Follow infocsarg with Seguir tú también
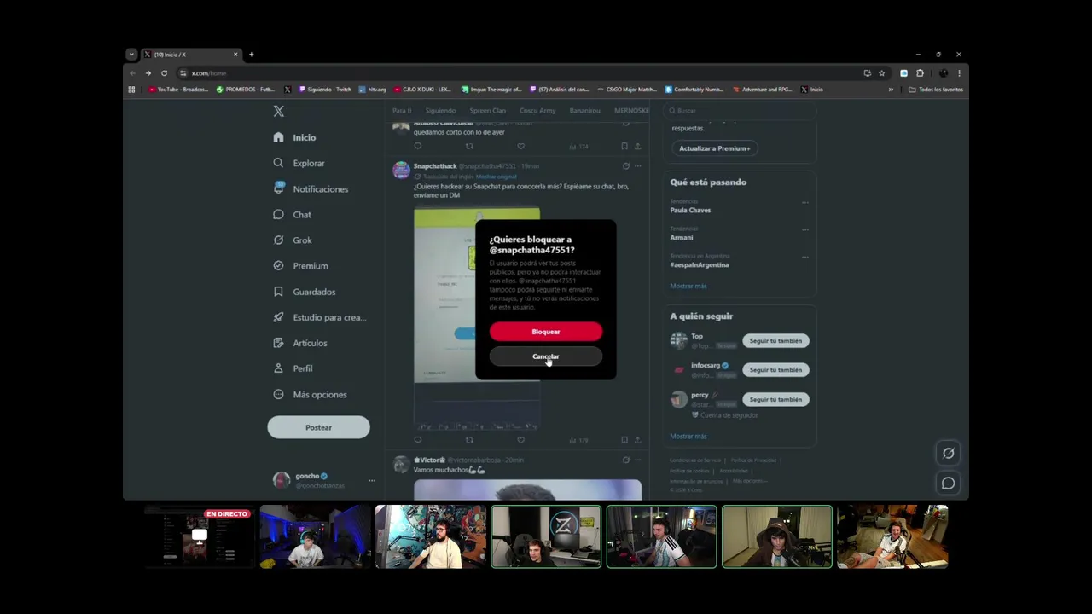 point(775,370)
